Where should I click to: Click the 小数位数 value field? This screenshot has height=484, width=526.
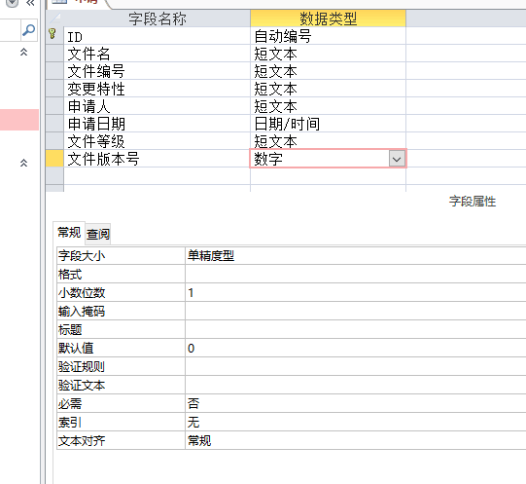(x=355, y=292)
